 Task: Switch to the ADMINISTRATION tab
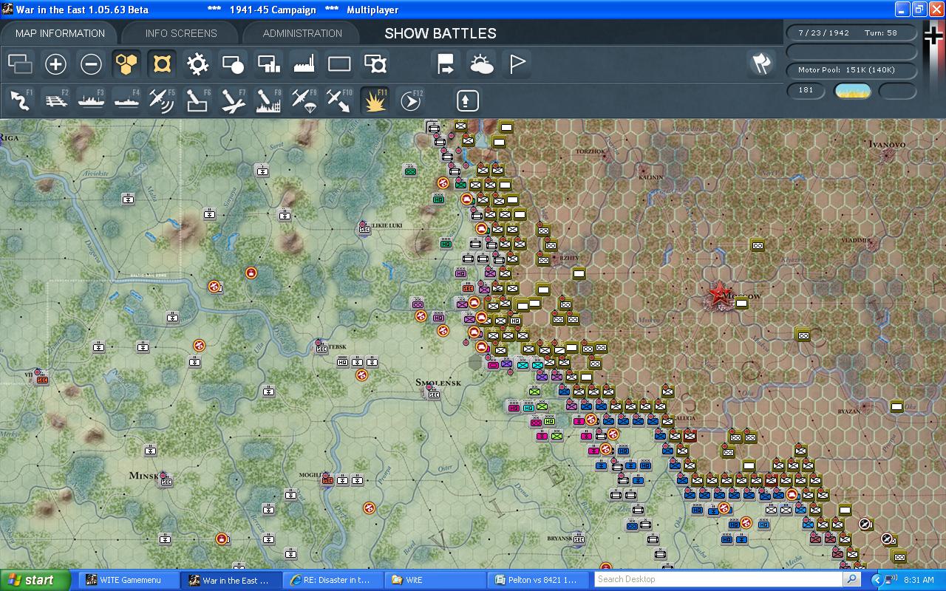302,33
